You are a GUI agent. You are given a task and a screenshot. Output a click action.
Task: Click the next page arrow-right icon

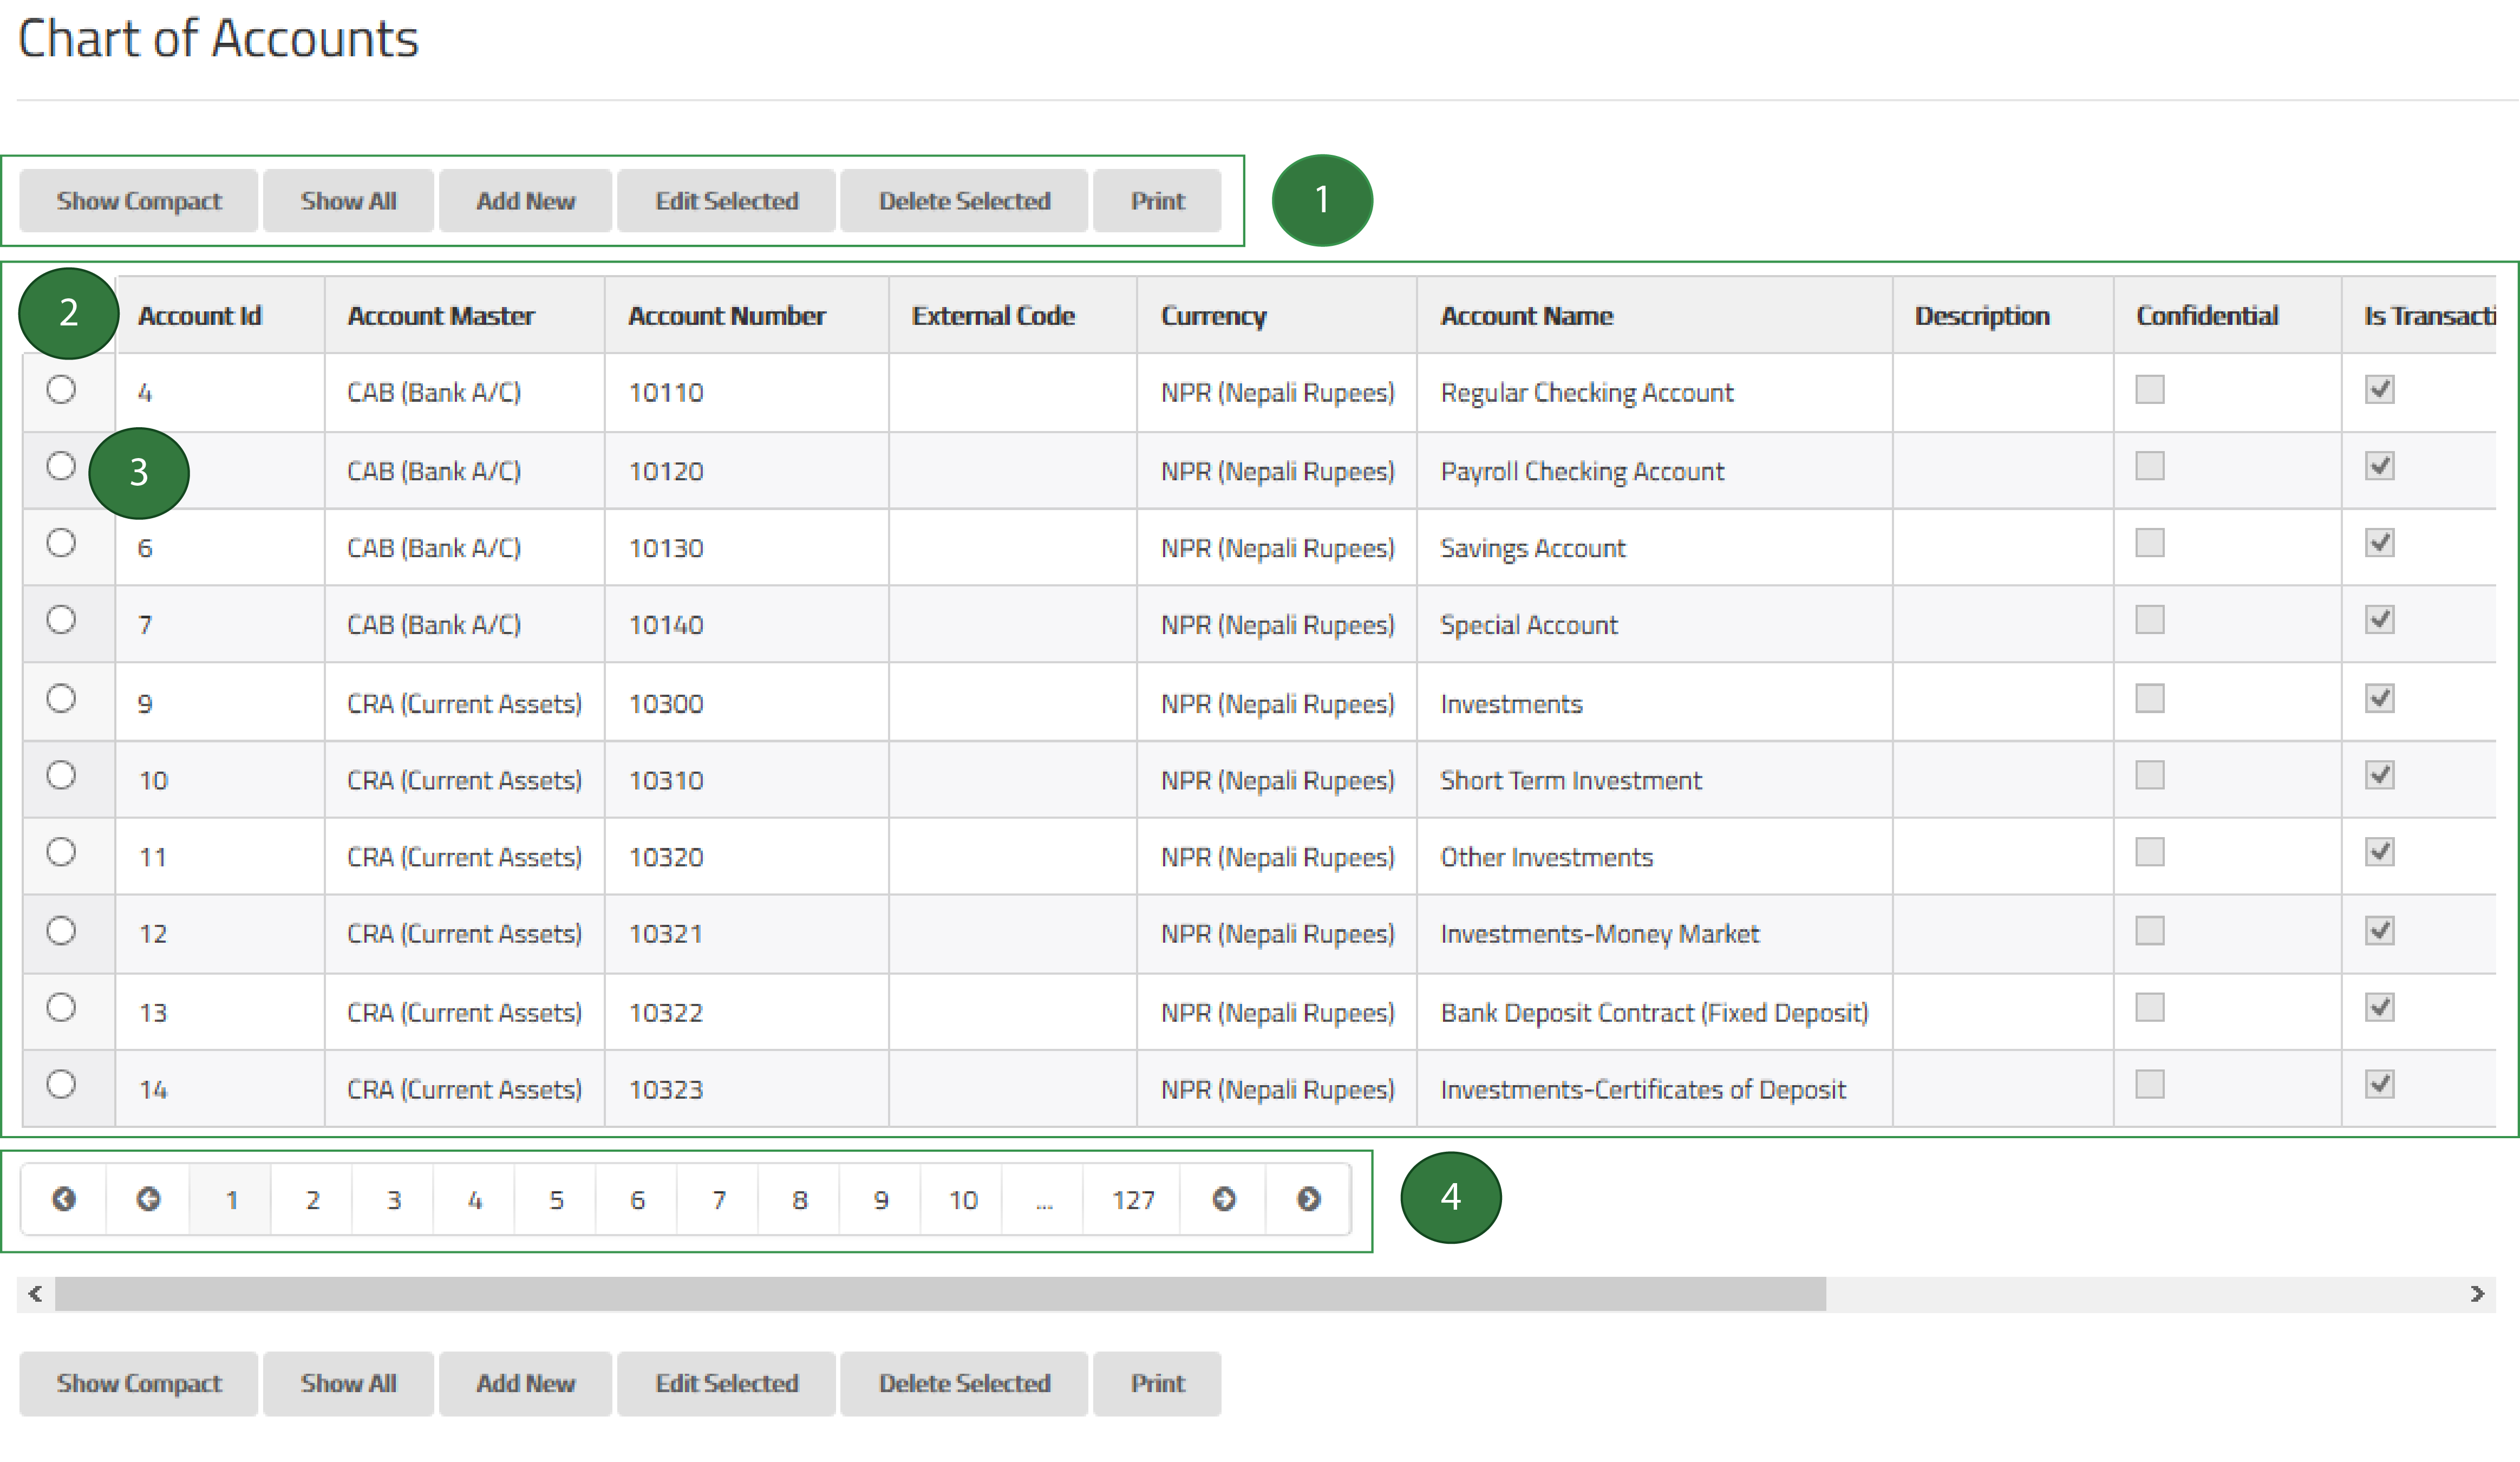pyautogui.click(x=1223, y=1199)
